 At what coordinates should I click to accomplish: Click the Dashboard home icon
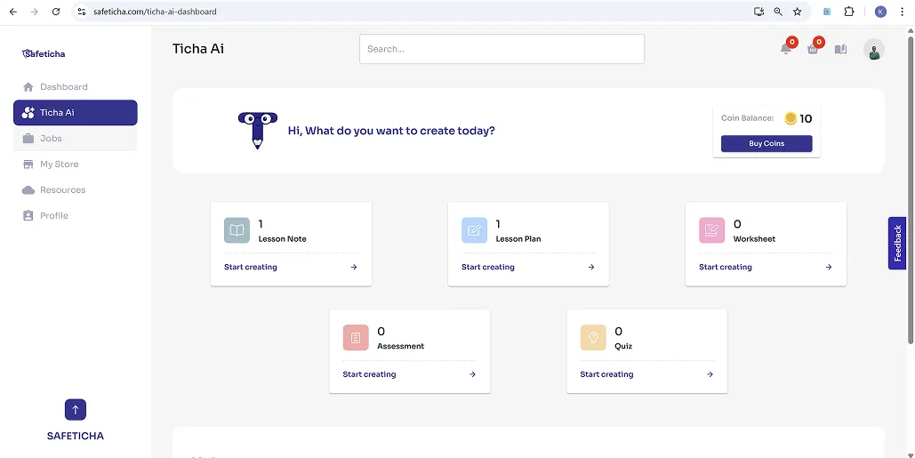point(28,87)
